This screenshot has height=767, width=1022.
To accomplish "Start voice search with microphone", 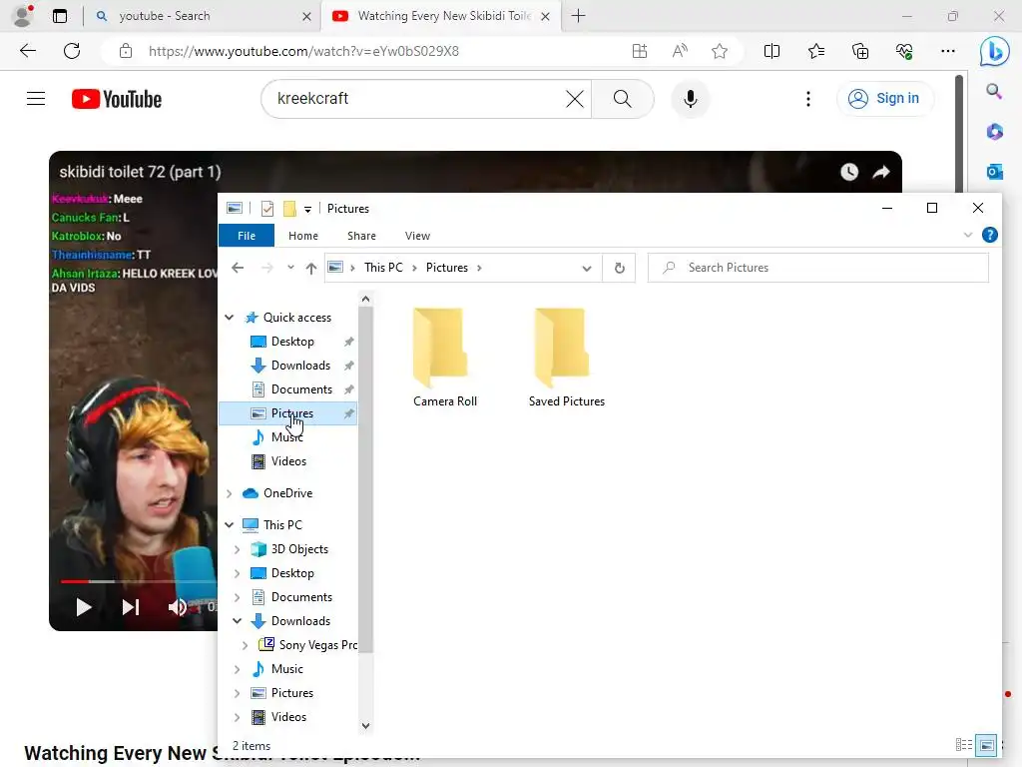I will click(x=691, y=99).
